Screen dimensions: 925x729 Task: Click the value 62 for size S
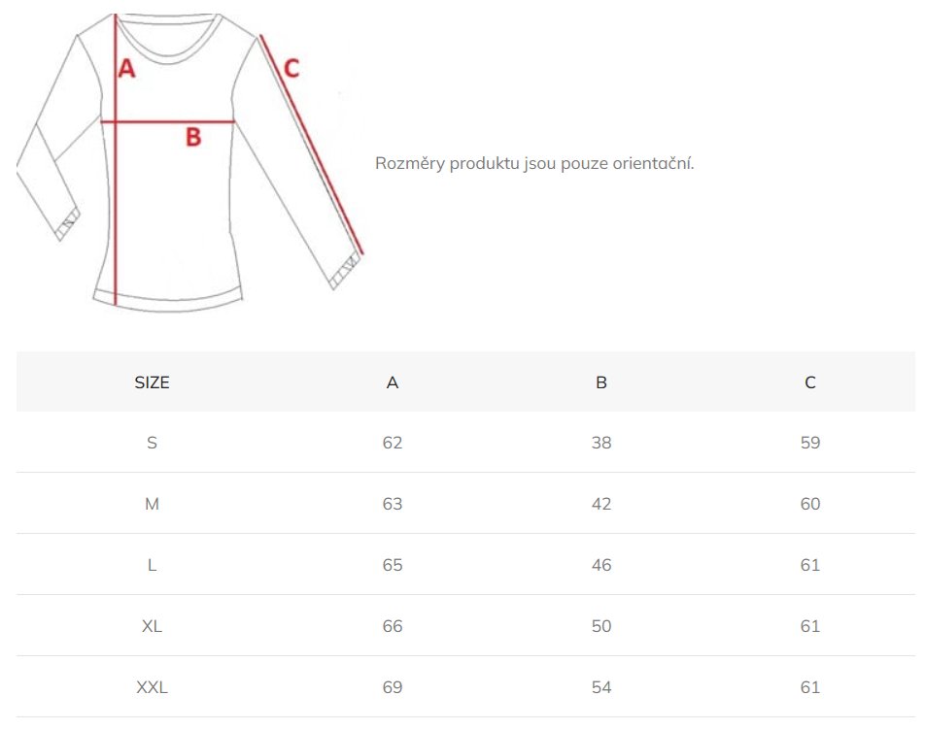tap(393, 443)
